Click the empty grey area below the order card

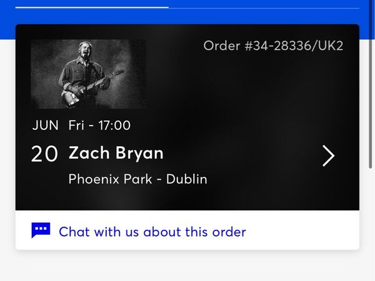point(187,267)
